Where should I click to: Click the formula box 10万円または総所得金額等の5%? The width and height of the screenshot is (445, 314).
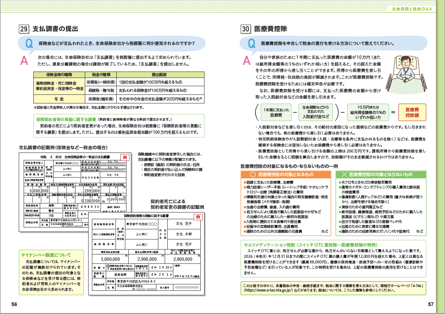[368, 112]
